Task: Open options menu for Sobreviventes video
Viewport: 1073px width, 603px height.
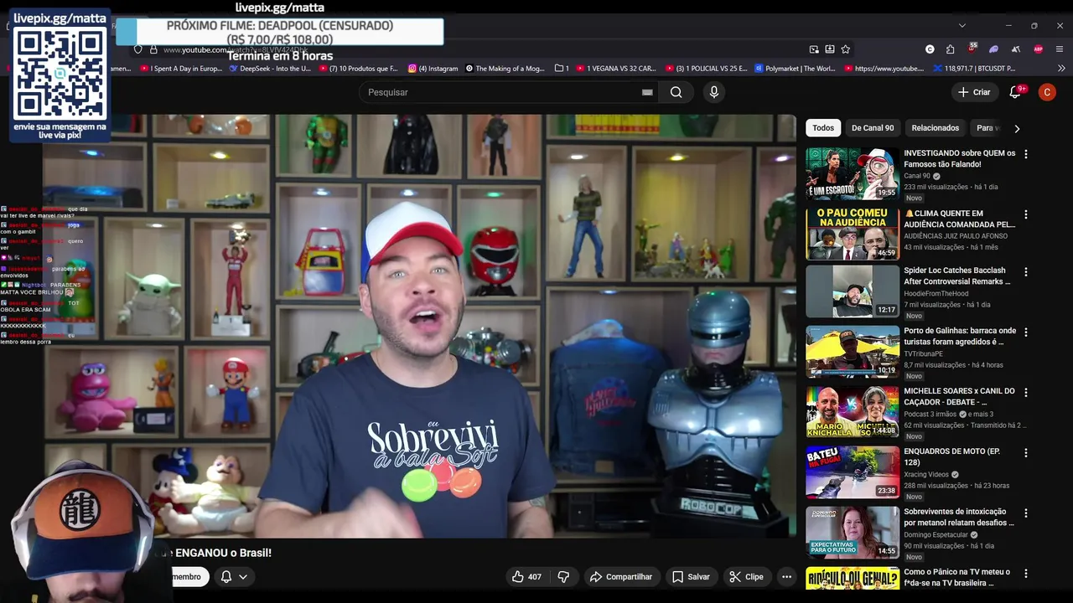Action: tap(1026, 513)
